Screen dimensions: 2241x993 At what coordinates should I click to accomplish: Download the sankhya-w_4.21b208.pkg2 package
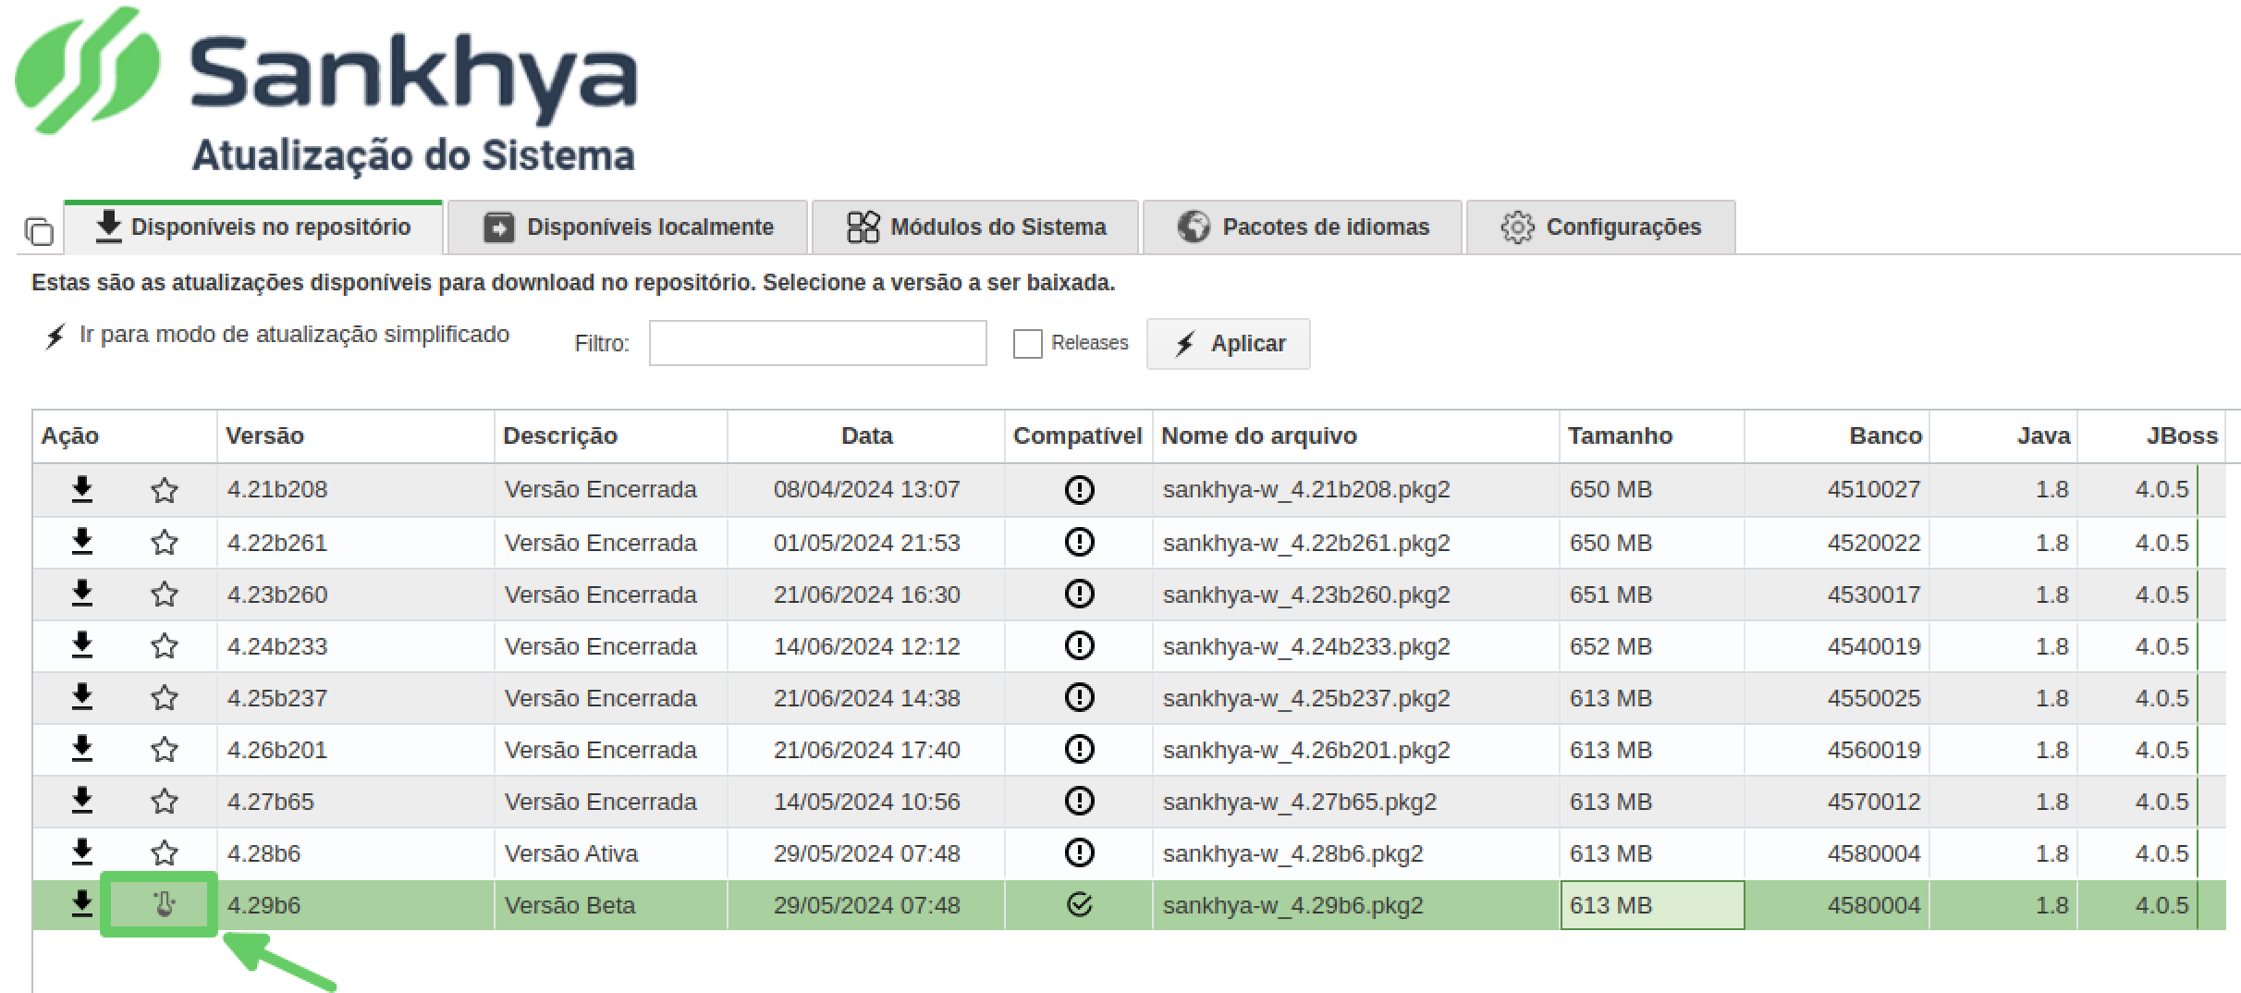pyautogui.click(x=82, y=490)
